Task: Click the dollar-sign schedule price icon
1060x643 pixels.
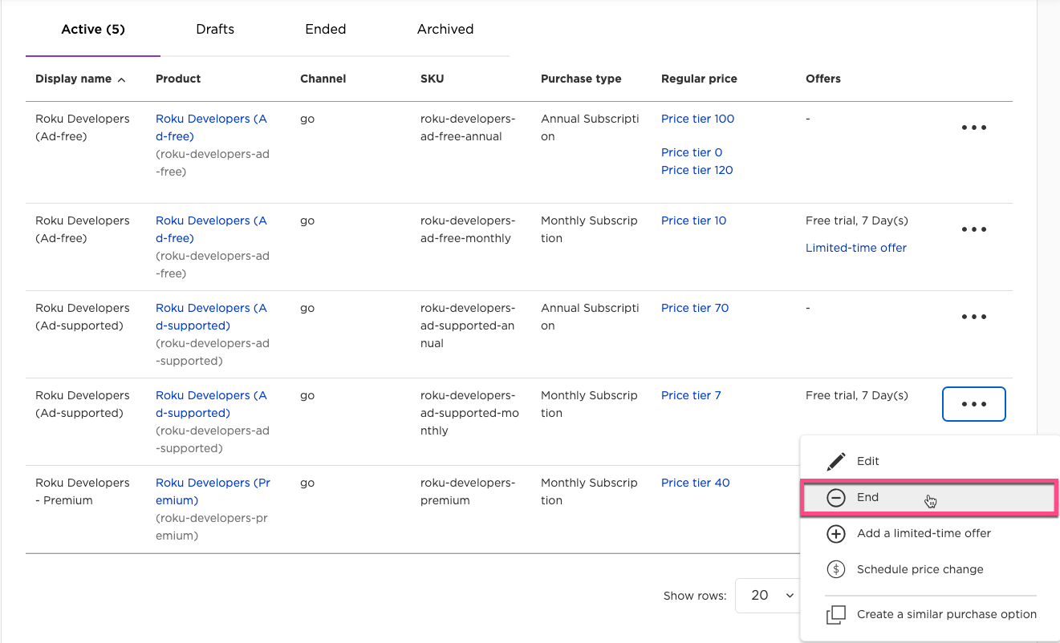Action: (x=836, y=570)
